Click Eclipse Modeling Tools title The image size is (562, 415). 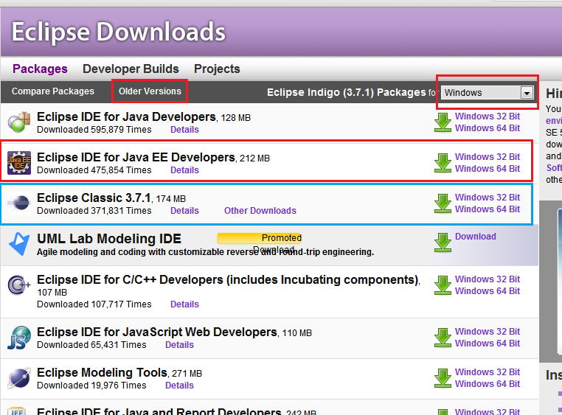coord(103,372)
